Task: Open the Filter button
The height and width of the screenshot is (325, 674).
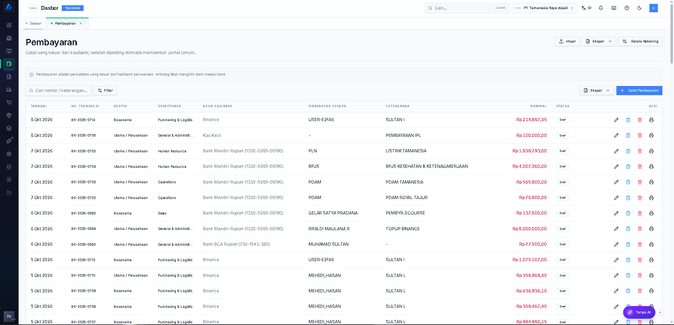Action: click(x=105, y=91)
